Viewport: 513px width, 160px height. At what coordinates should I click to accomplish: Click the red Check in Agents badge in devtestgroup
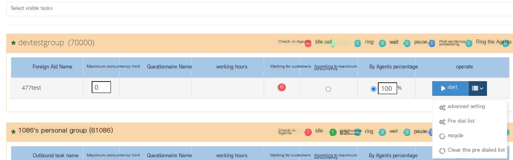point(308,43)
